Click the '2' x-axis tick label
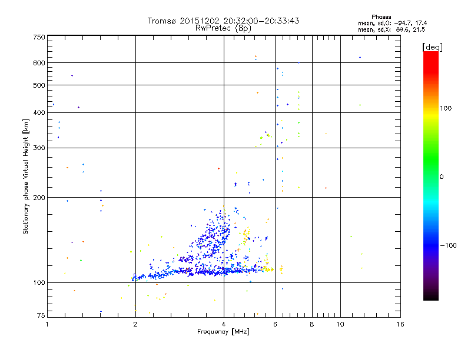Viewport: 471px width, 353px height. (x=135, y=324)
